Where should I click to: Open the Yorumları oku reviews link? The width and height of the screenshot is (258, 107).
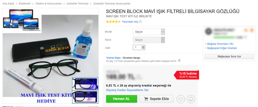point(130,22)
